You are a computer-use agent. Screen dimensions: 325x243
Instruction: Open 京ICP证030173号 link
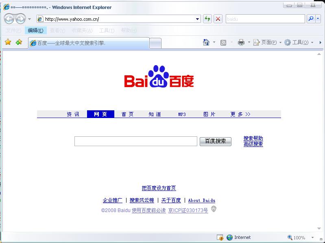click(188, 210)
